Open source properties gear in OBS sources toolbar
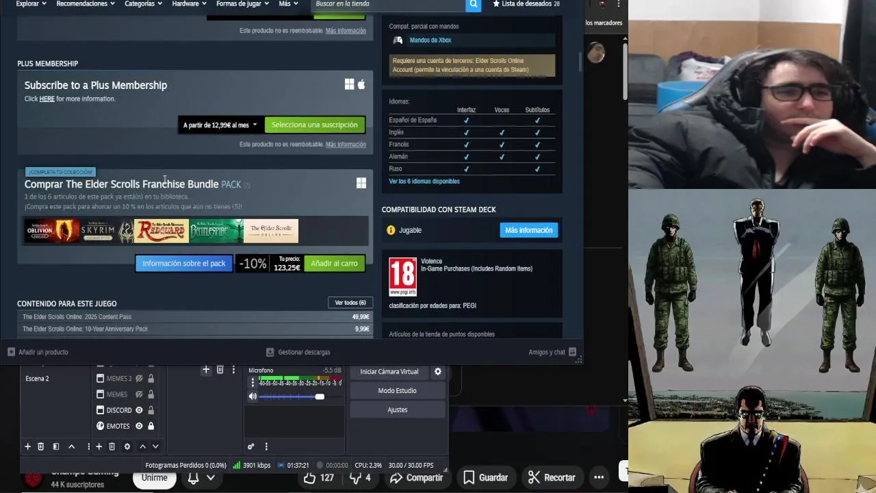The width and height of the screenshot is (876, 493). click(x=127, y=446)
